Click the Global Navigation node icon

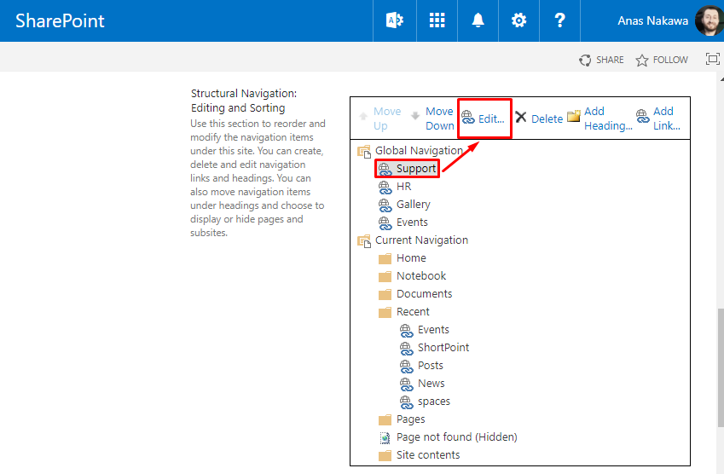tap(364, 152)
